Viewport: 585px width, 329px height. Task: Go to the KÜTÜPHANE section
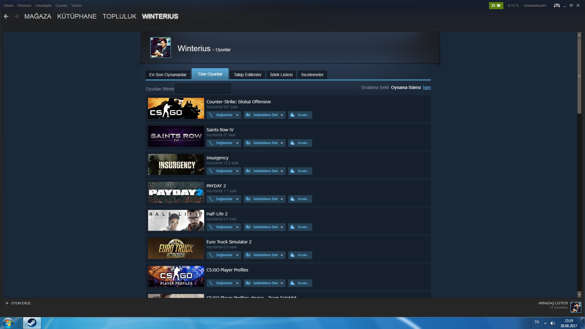[x=77, y=16]
